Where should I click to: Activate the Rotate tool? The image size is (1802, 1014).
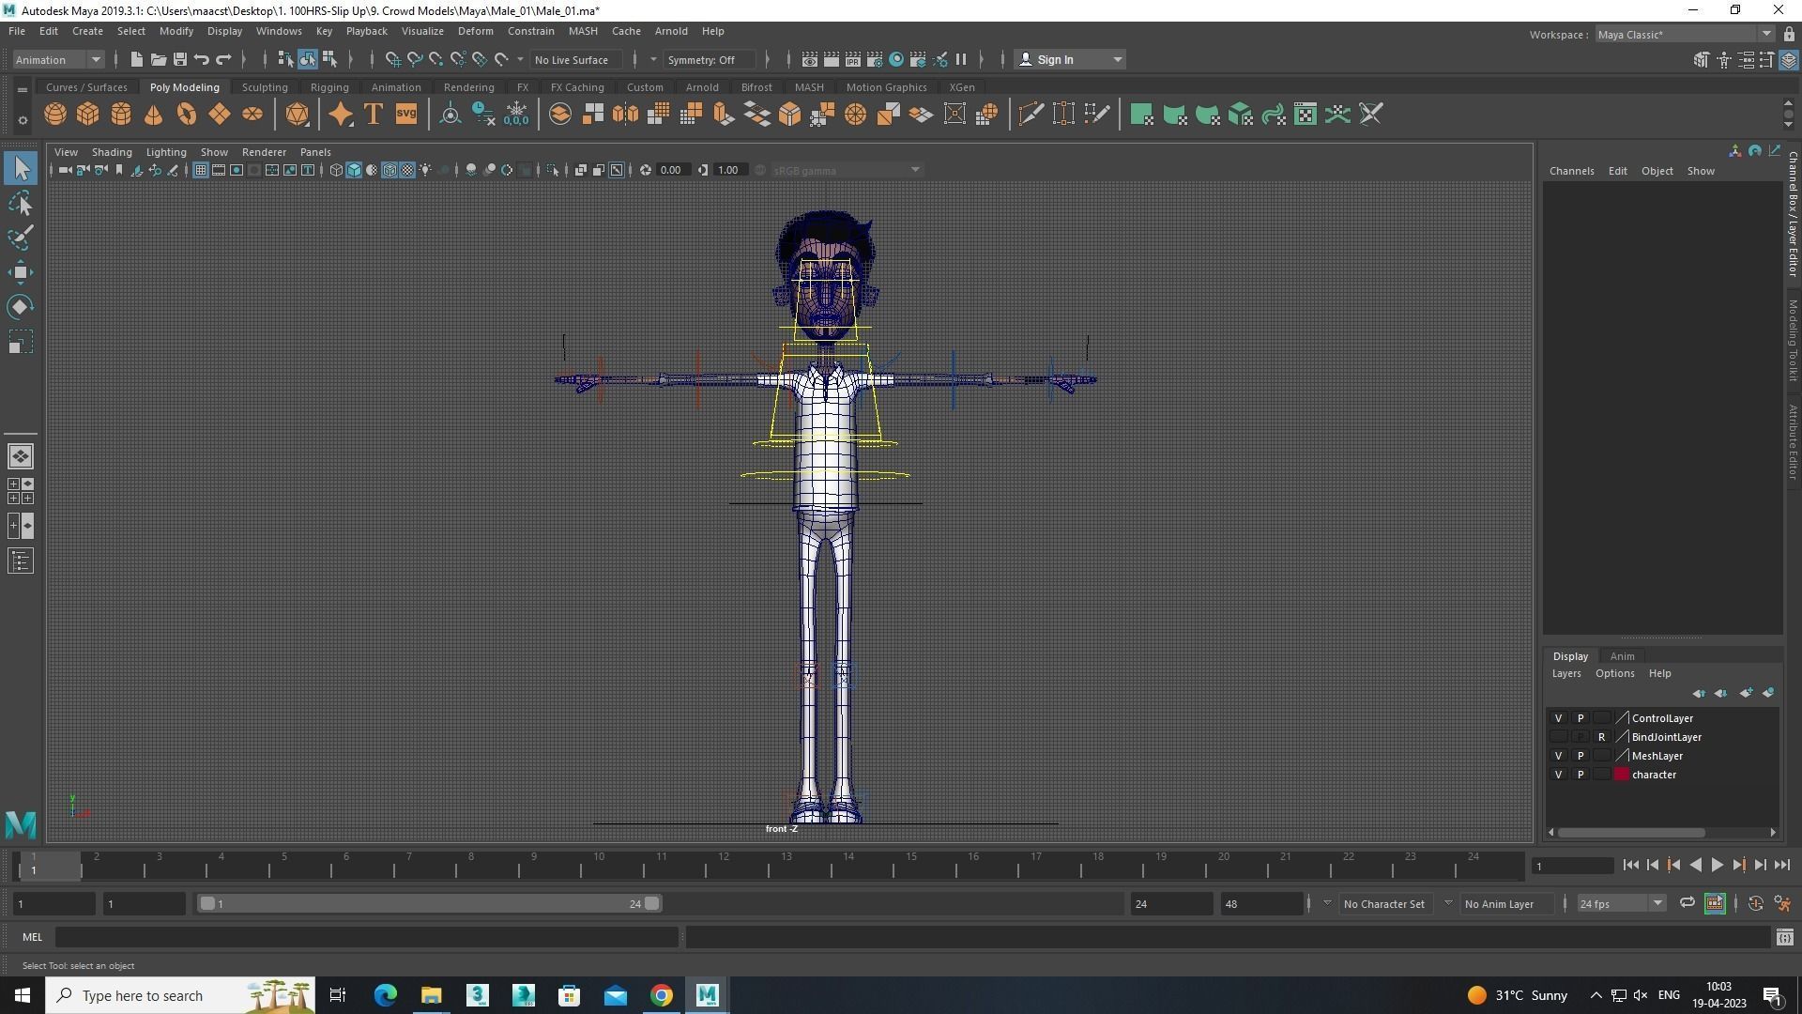pos(21,307)
